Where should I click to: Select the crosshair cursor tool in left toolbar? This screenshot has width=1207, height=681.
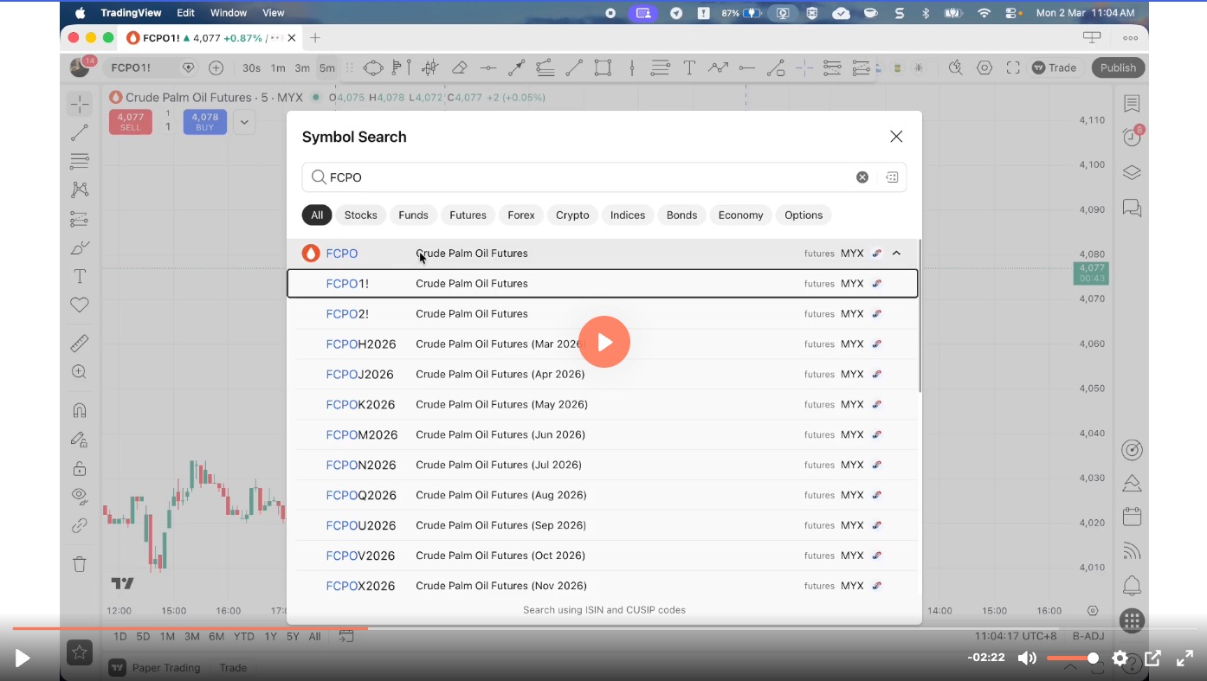(80, 105)
